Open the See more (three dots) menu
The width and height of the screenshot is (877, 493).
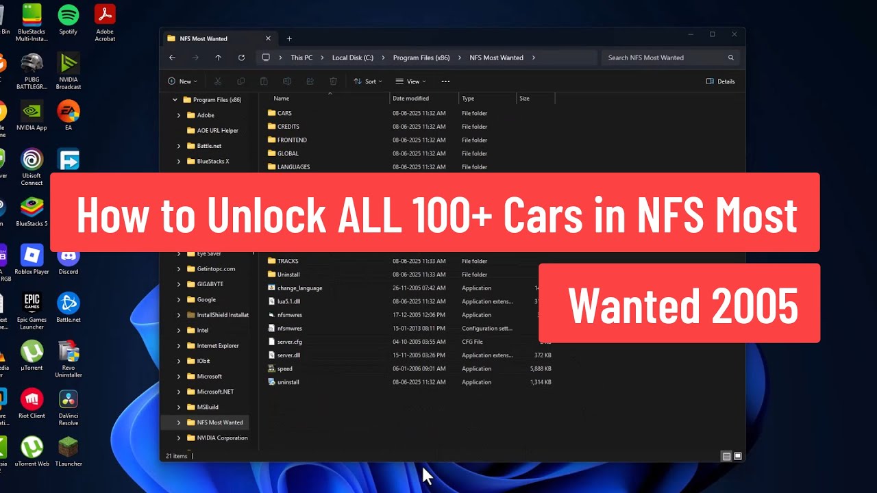pyautogui.click(x=445, y=81)
